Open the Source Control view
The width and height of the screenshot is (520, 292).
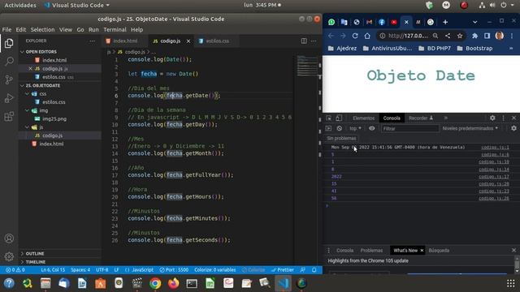9,79
